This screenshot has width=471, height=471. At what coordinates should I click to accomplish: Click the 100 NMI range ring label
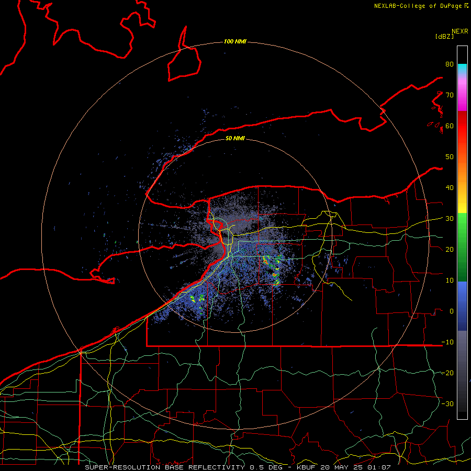[x=235, y=41]
